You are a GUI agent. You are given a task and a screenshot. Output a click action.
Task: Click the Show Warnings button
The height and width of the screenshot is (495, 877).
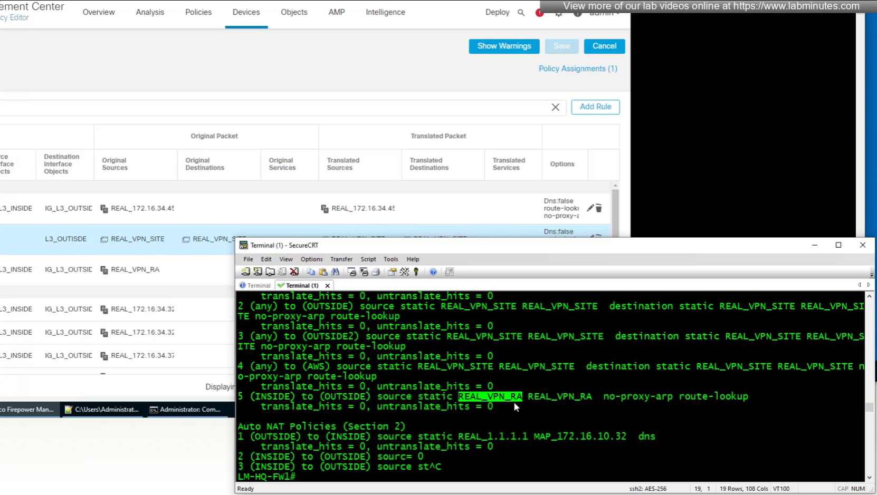click(x=504, y=46)
